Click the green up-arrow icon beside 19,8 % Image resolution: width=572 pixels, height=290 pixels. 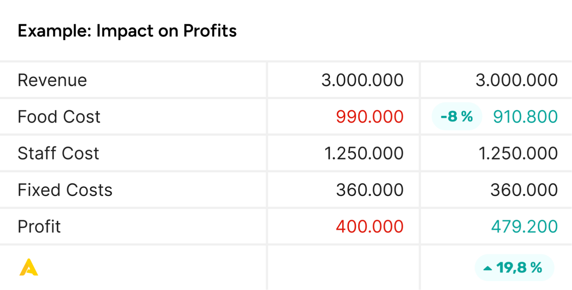click(x=487, y=268)
